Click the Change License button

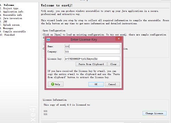[154, 113]
